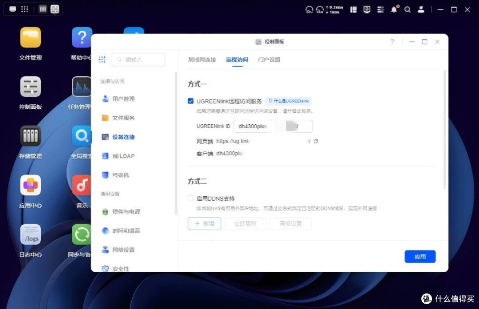Open control panel grid menu icon
This screenshot has width=479, height=309.
[x=102, y=59]
